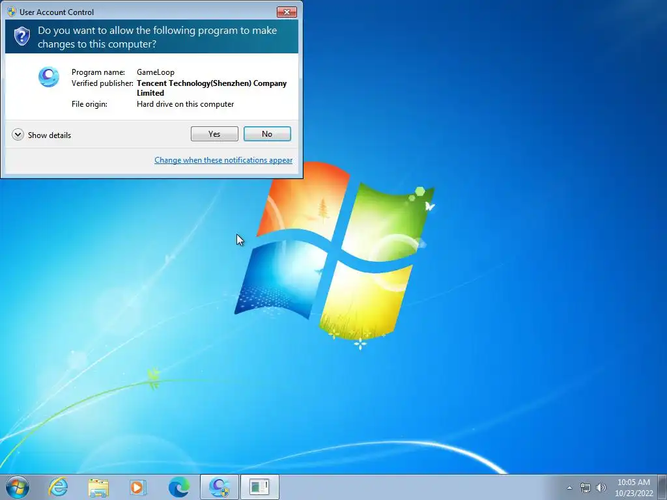Launch Microsoft Edge from taskbar
This screenshot has width=667, height=500.
click(x=178, y=487)
